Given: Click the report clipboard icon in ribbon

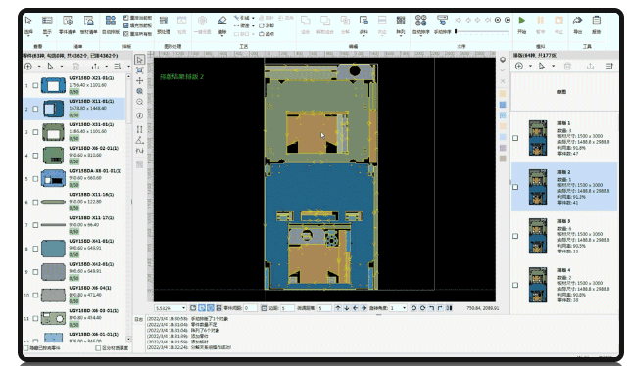Looking at the screenshot, I should [597, 21].
